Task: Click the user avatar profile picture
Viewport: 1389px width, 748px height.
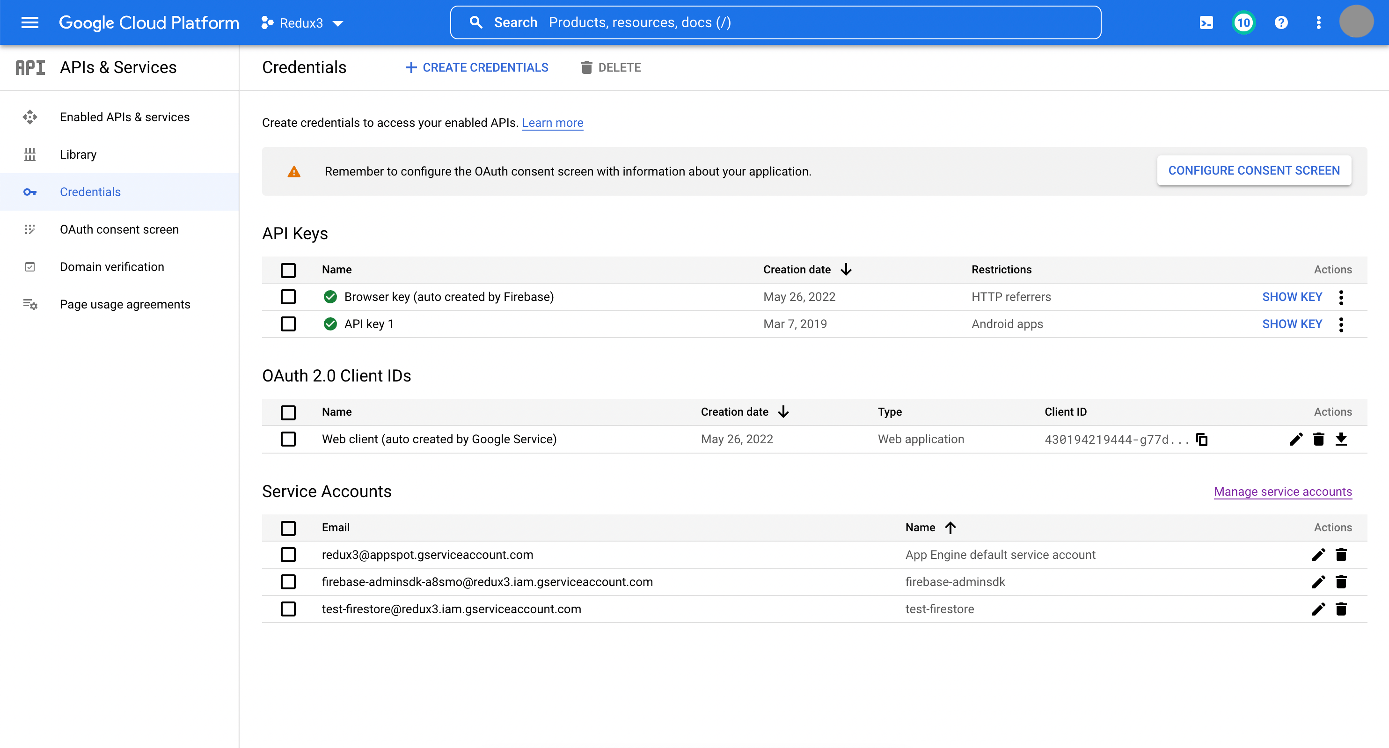Action: [x=1356, y=22]
